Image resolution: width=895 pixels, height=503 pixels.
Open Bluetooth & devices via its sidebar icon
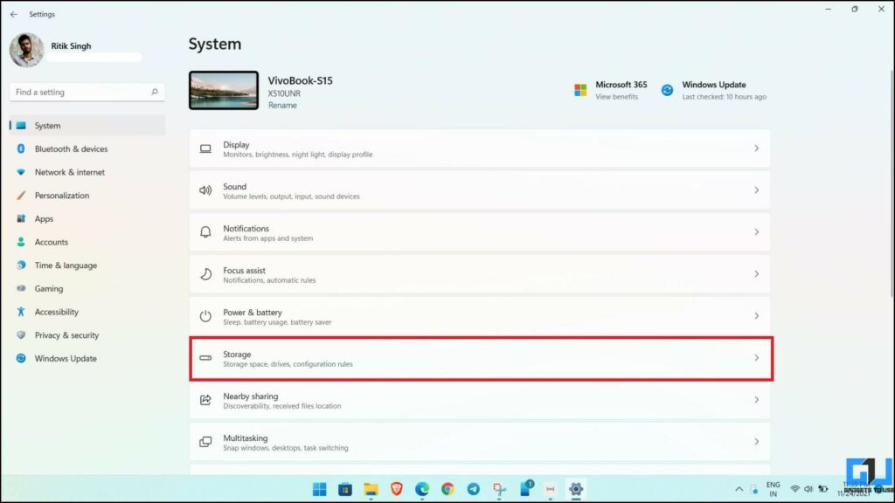click(19, 148)
